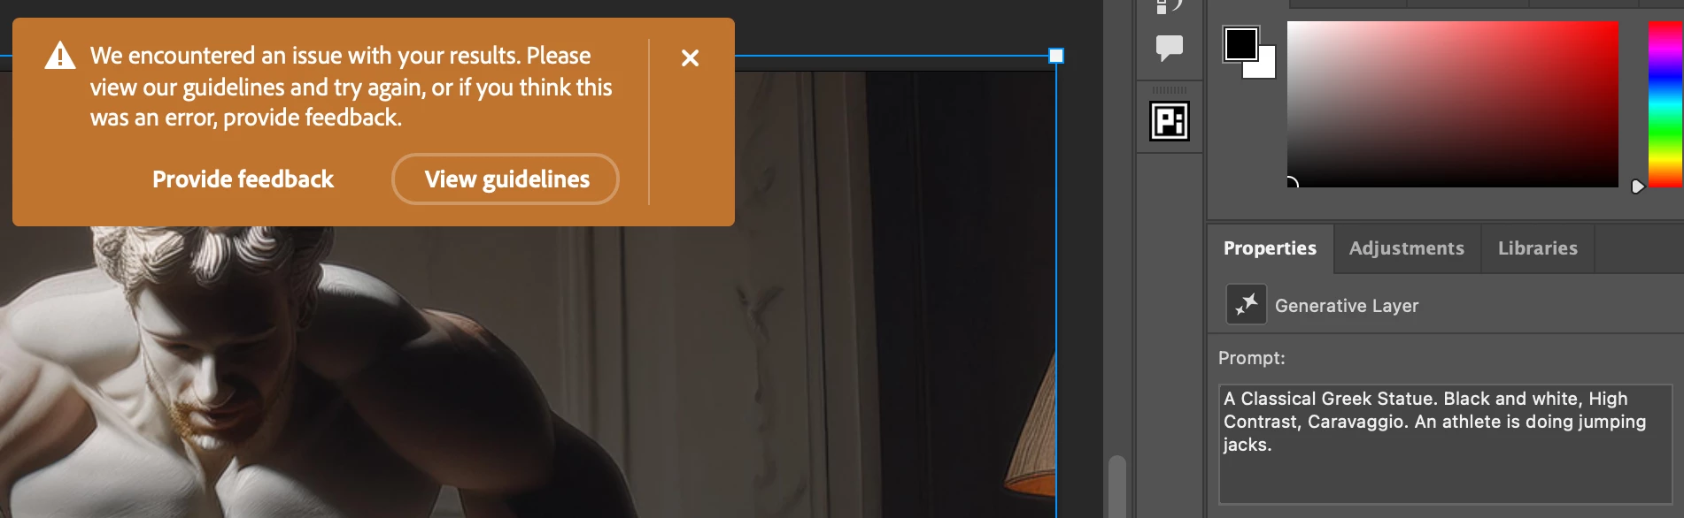Click inside the Prompt text field
The width and height of the screenshot is (1684, 518).
click(1445, 444)
